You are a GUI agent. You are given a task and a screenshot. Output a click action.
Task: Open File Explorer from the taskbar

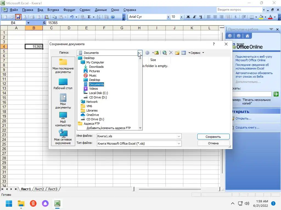coord(21,203)
